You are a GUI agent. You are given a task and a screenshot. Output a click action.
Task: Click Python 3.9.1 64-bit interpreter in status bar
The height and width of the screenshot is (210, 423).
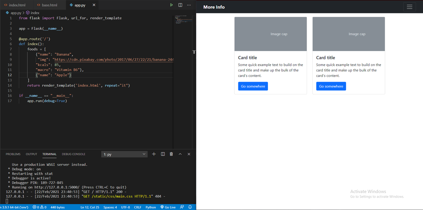(14, 207)
